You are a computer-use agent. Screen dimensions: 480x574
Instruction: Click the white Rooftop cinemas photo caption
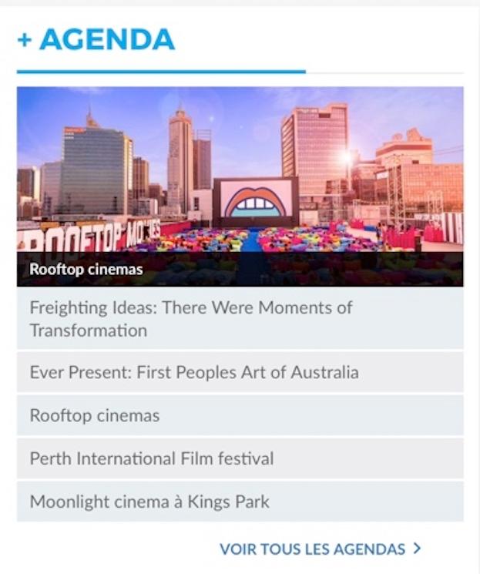click(x=86, y=270)
